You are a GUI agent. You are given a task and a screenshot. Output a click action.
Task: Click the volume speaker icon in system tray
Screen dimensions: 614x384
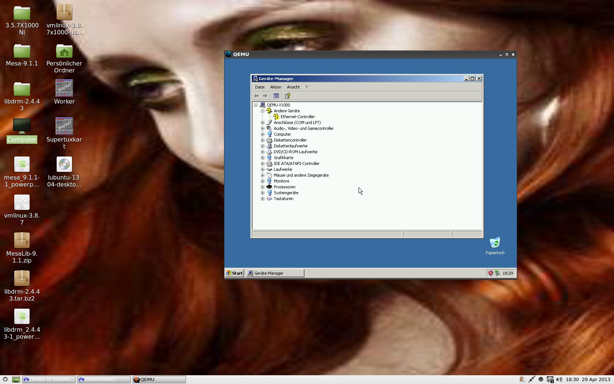559,380
